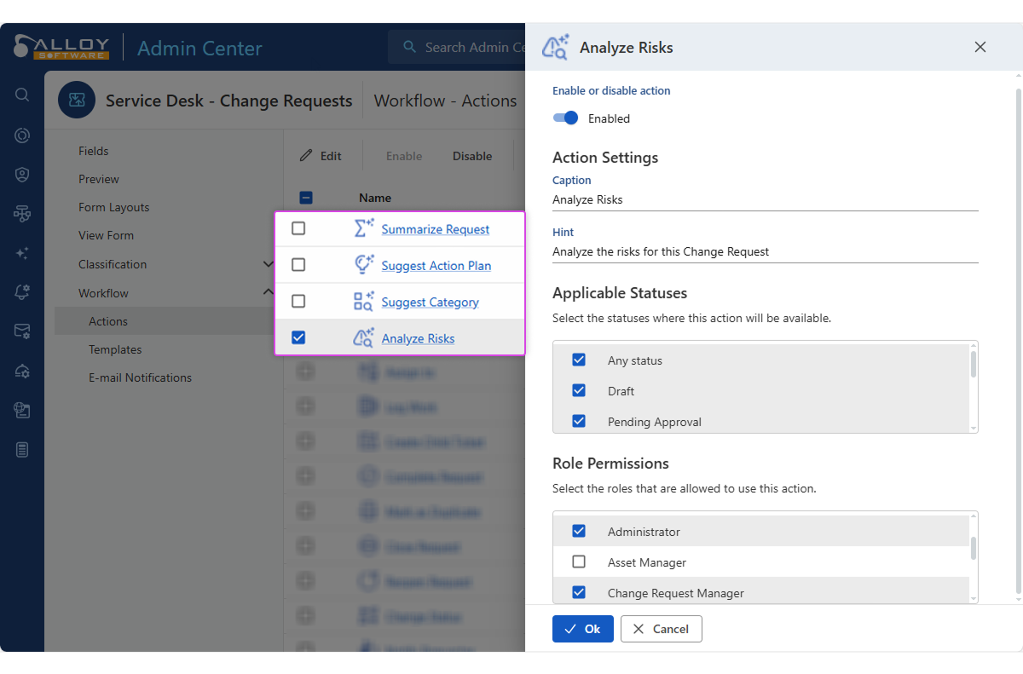Screen dimensions: 1023x674
Task: Select the Summarize Request row checkbox
Action: coord(298,228)
